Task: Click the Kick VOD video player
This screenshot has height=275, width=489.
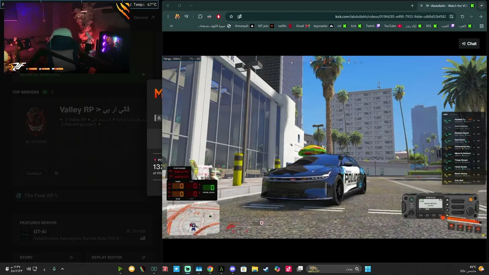Action: [324, 147]
